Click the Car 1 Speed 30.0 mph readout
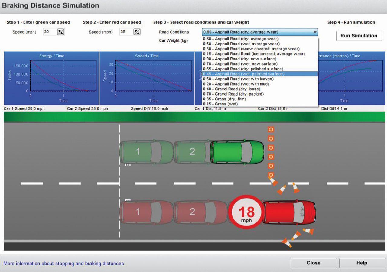The image size is (387, 272). pyautogui.click(x=24, y=109)
